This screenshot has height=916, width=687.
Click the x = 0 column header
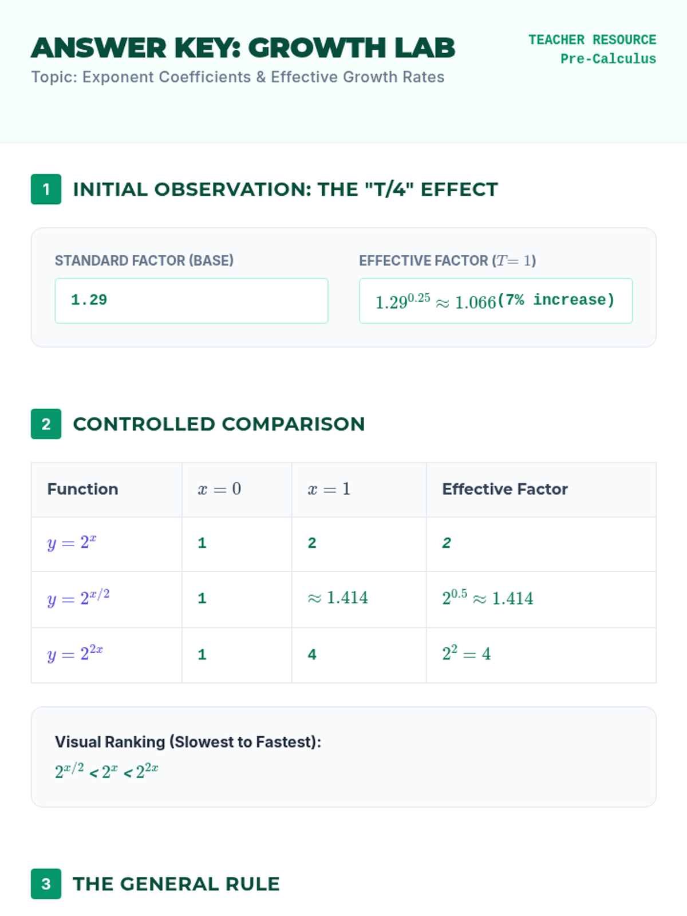(x=219, y=489)
